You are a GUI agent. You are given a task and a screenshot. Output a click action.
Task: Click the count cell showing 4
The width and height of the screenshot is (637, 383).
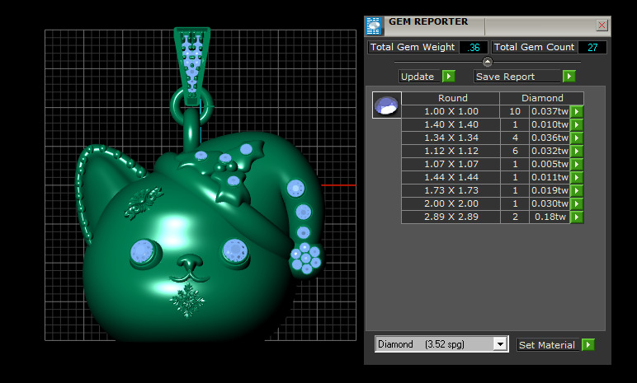(515, 138)
